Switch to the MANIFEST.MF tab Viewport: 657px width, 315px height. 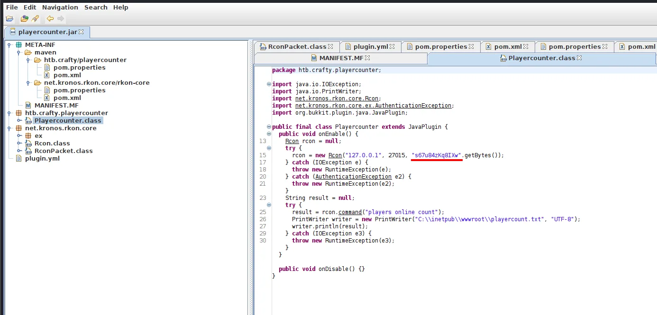coord(340,58)
